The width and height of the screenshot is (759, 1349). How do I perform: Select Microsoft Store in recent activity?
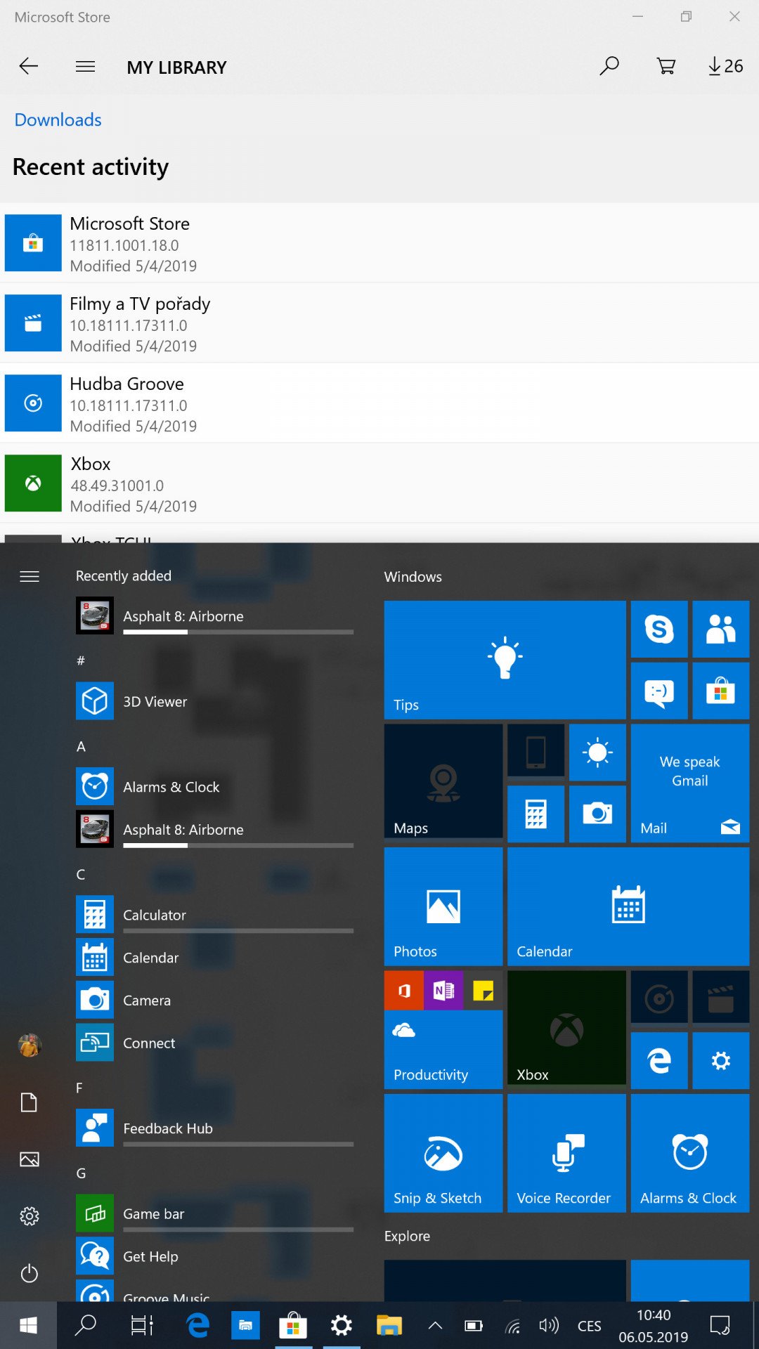coord(379,243)
